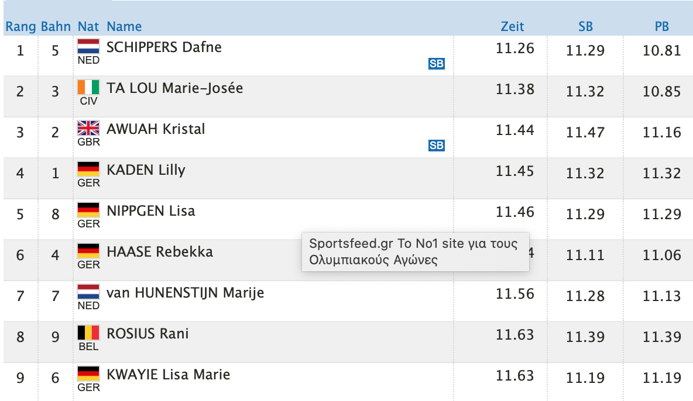Screen dimensions: 693x401
Task: Click the Netherlands flag beside SCHIPPERS Dafne
Action: pos(88,46)
